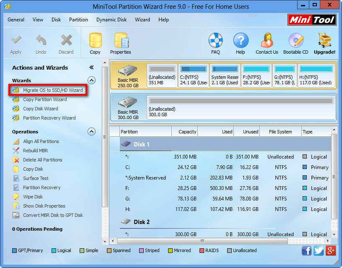
Task: Sort by the Used column header
Action: click(x=216, y=132)
